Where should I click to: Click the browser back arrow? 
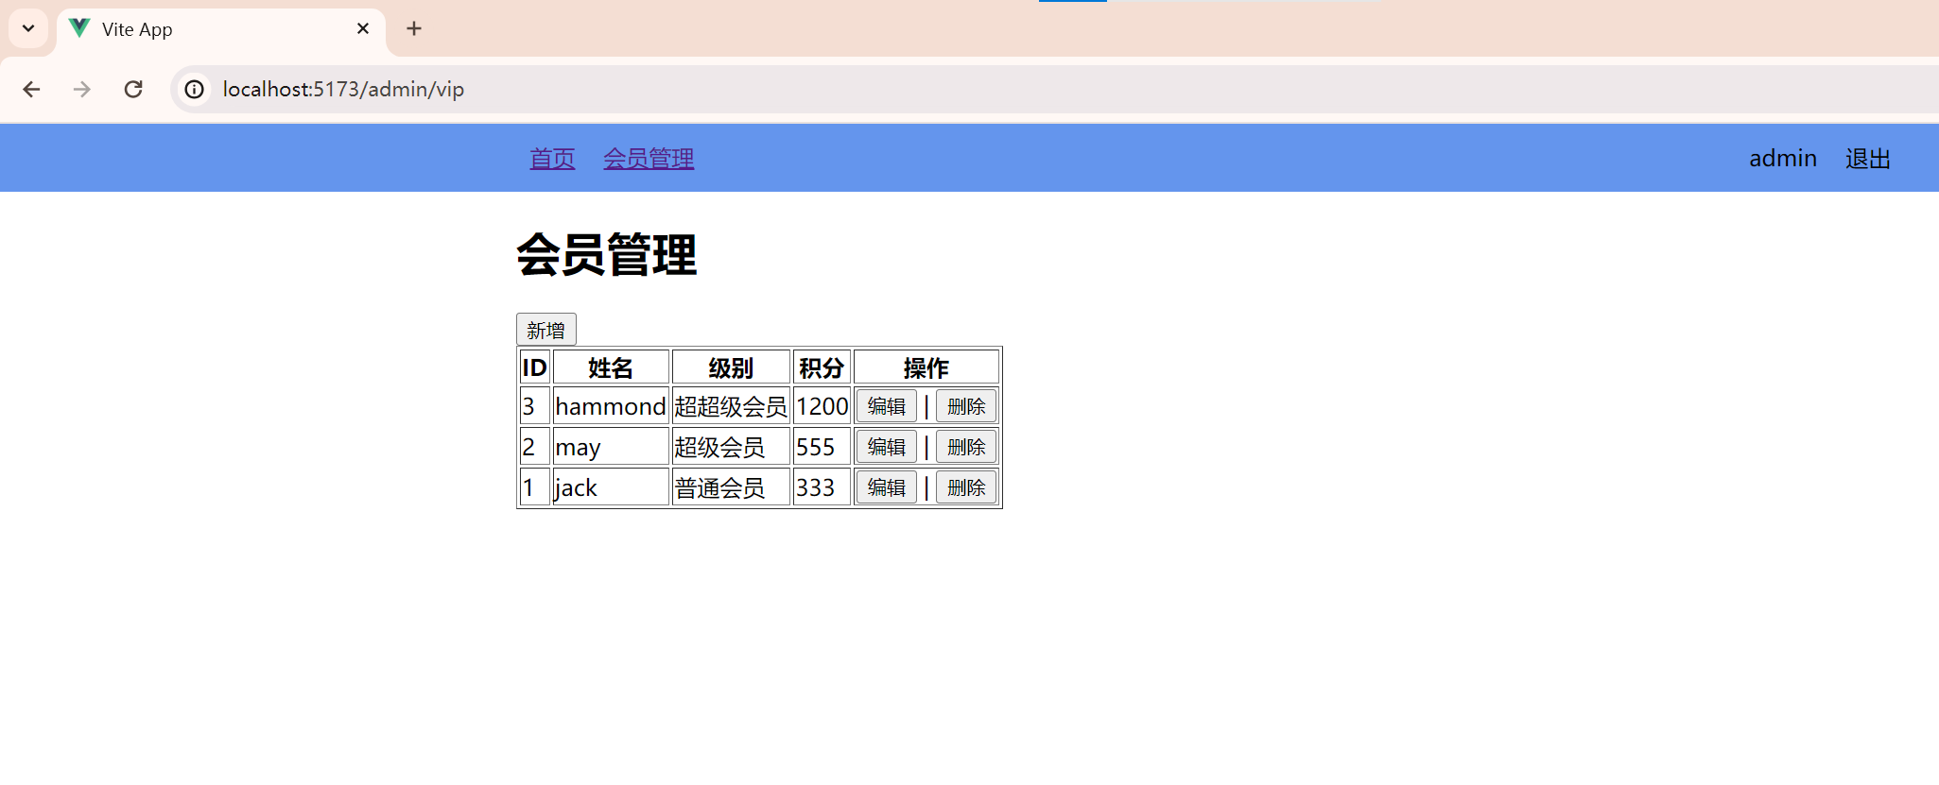tap(31, 89)
